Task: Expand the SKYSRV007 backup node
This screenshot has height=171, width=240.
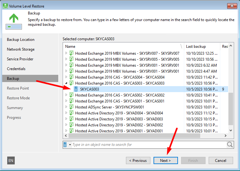Action: click(x=66, y=53)
